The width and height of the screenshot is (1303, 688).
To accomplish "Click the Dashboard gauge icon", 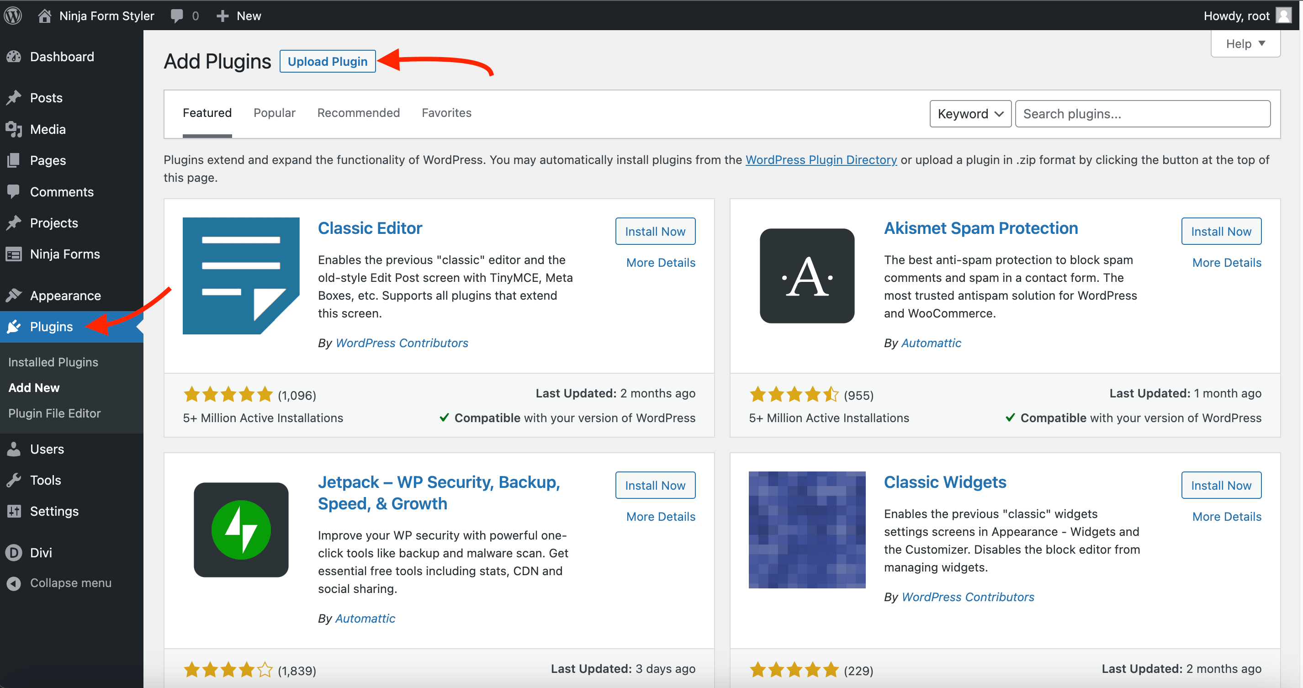I will click(14, 57).
